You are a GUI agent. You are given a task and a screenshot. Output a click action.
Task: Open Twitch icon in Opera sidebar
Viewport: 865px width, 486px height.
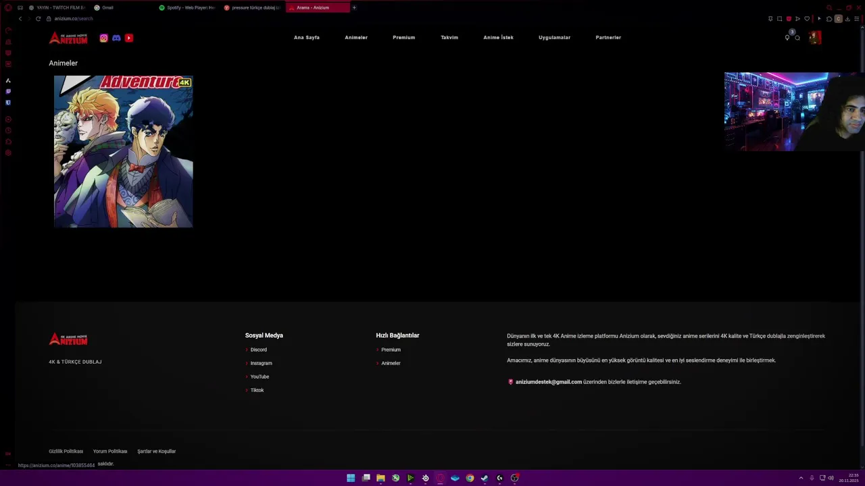pos(8,91)
